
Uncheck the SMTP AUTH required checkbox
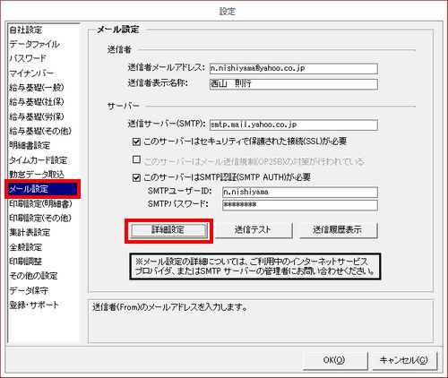point(136,178)
